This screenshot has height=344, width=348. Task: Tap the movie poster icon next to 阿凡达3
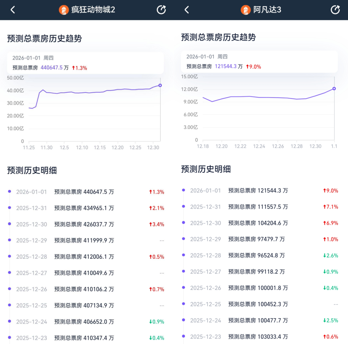point(245,10)
